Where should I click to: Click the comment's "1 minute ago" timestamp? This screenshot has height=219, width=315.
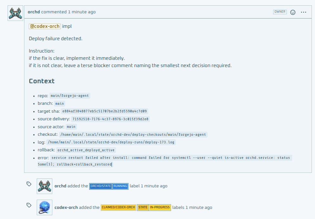click(x=82, y=12)
